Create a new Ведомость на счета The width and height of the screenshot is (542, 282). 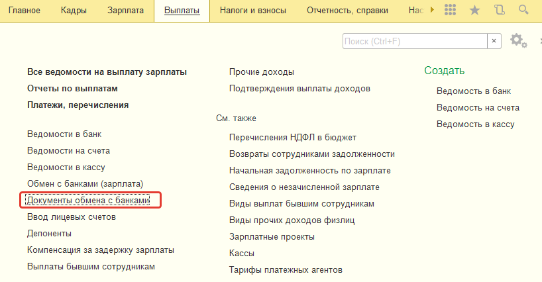pos(478,108)
